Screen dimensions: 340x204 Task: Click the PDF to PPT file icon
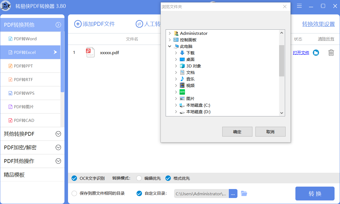[11, 66]
